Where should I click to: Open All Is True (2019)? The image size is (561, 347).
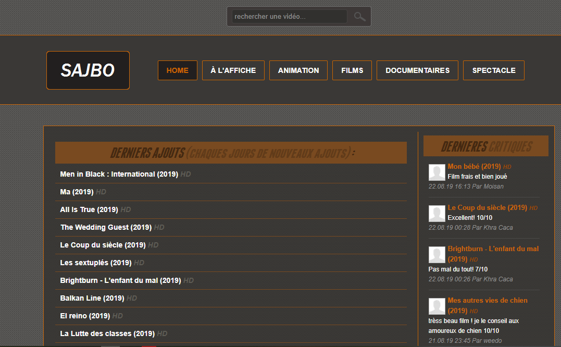coord(89,209)
